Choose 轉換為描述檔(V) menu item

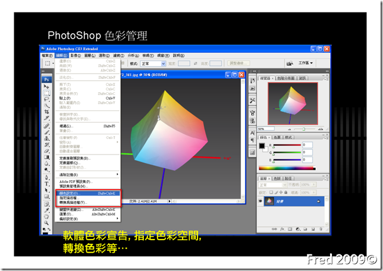(88, 203)
